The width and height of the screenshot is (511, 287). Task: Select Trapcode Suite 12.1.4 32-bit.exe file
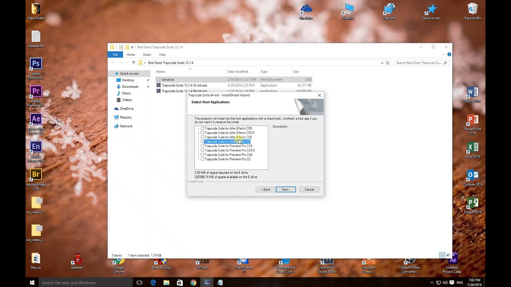pos(184,85)
